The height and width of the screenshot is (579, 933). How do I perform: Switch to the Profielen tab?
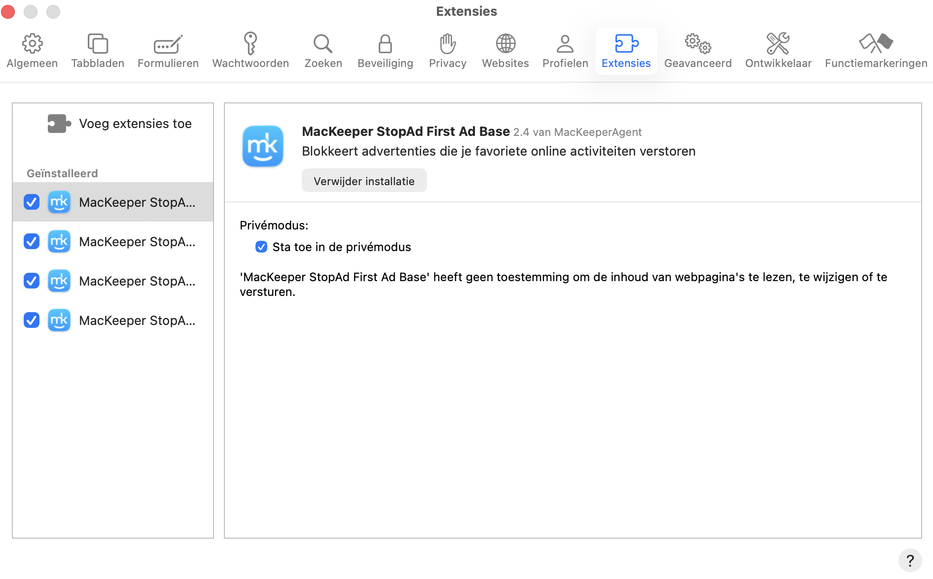pyautogui.click(x=565, y=51)
